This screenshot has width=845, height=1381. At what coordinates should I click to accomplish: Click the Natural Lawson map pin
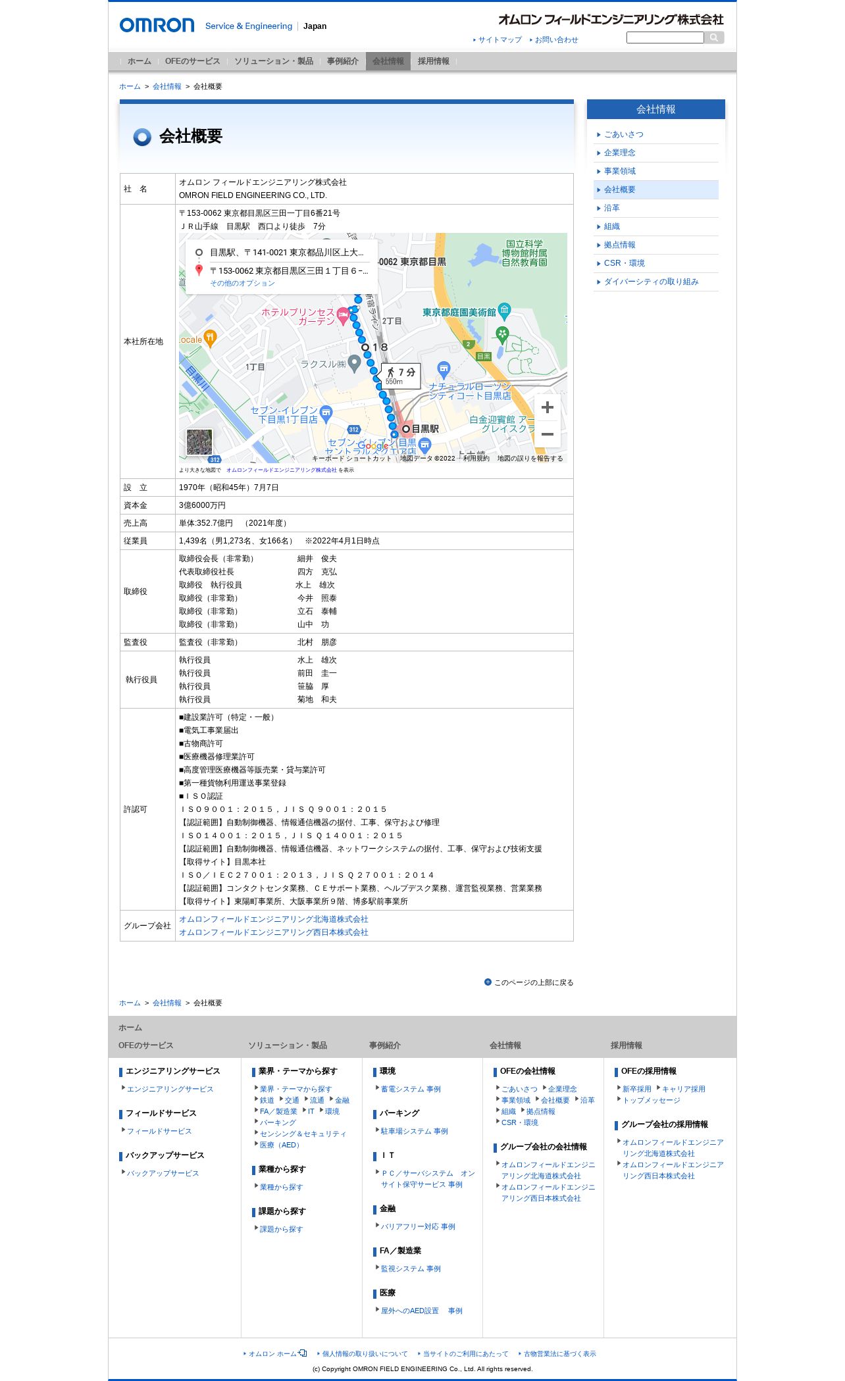444,369
